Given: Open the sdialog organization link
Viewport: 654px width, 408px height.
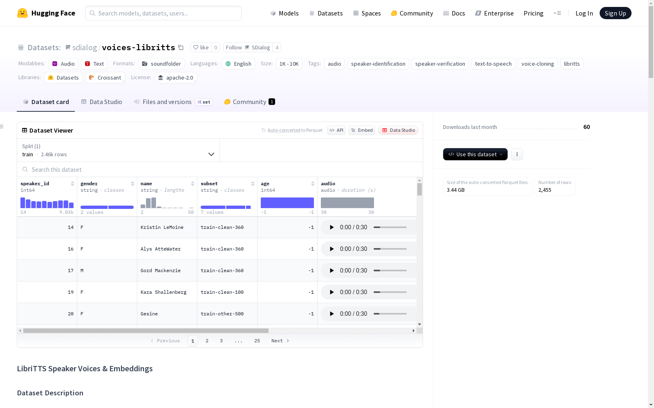Looking at the screenshot, I should click(85, 47).
